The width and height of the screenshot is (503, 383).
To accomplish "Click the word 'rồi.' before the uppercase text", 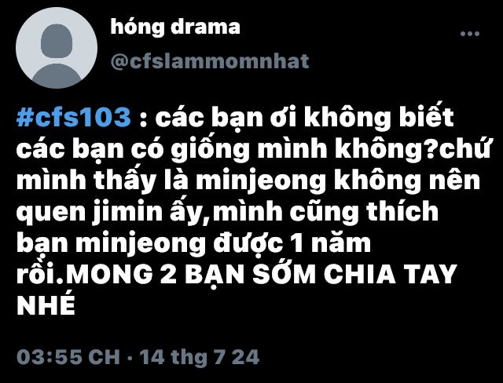I will (40, 275).
